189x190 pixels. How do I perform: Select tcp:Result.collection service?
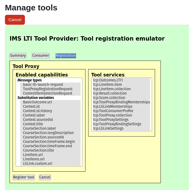(x=122, y=93)
